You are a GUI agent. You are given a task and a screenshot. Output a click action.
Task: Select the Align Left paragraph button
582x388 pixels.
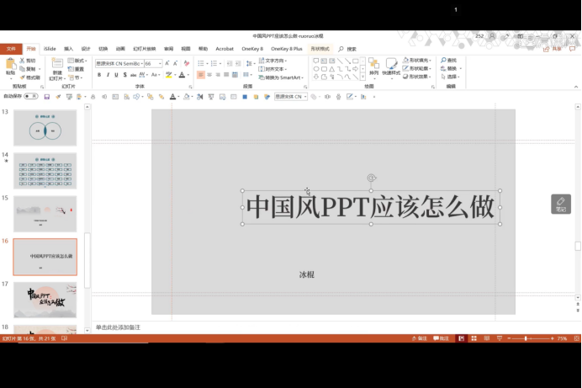point(201,75)
